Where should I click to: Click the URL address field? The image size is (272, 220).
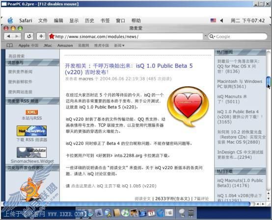[126, 37]
